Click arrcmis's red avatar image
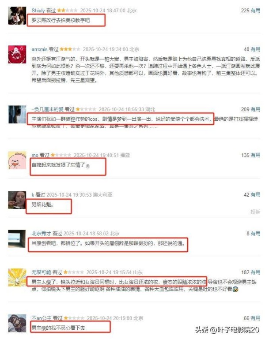Screen dimensions: 265x339 17,54
